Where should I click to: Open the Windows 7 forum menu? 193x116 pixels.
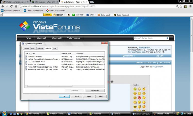(42, 38)
